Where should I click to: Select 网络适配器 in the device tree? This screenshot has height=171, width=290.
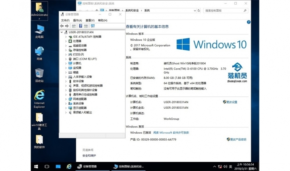tap(79, 99)
